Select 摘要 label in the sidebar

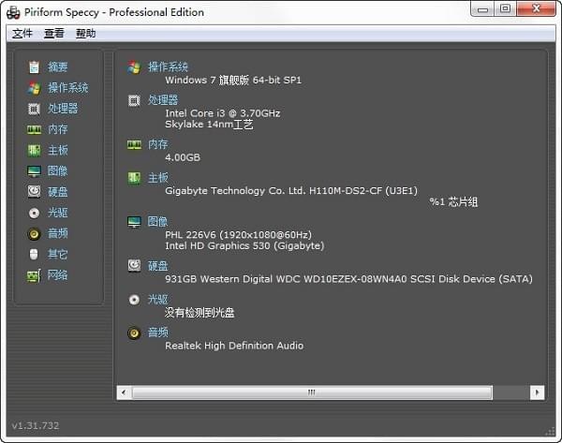[x=58, y=67]
